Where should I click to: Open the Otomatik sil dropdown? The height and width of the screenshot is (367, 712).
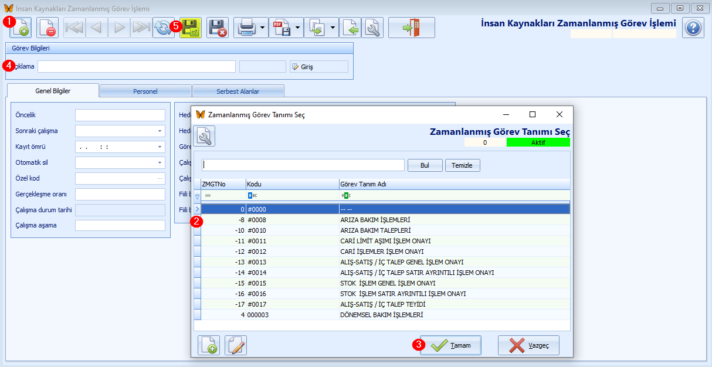pyautogui.click(x=160, y=163)
